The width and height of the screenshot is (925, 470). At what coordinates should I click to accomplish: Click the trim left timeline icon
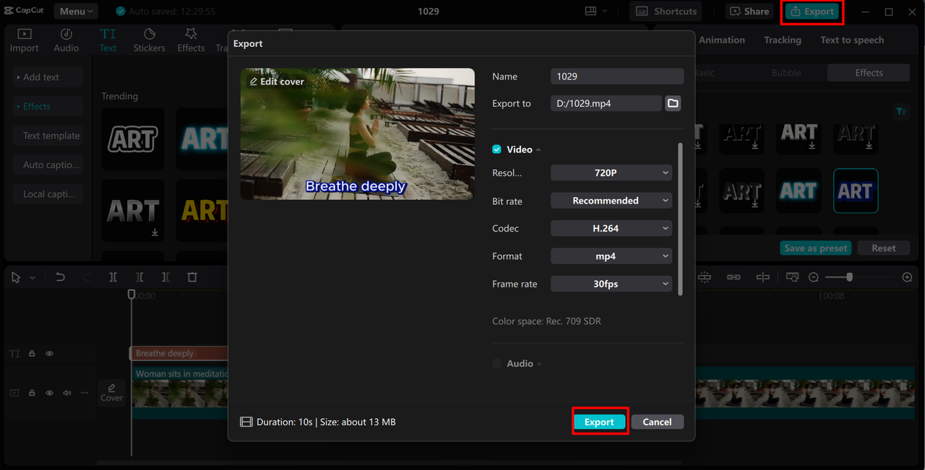139,277
